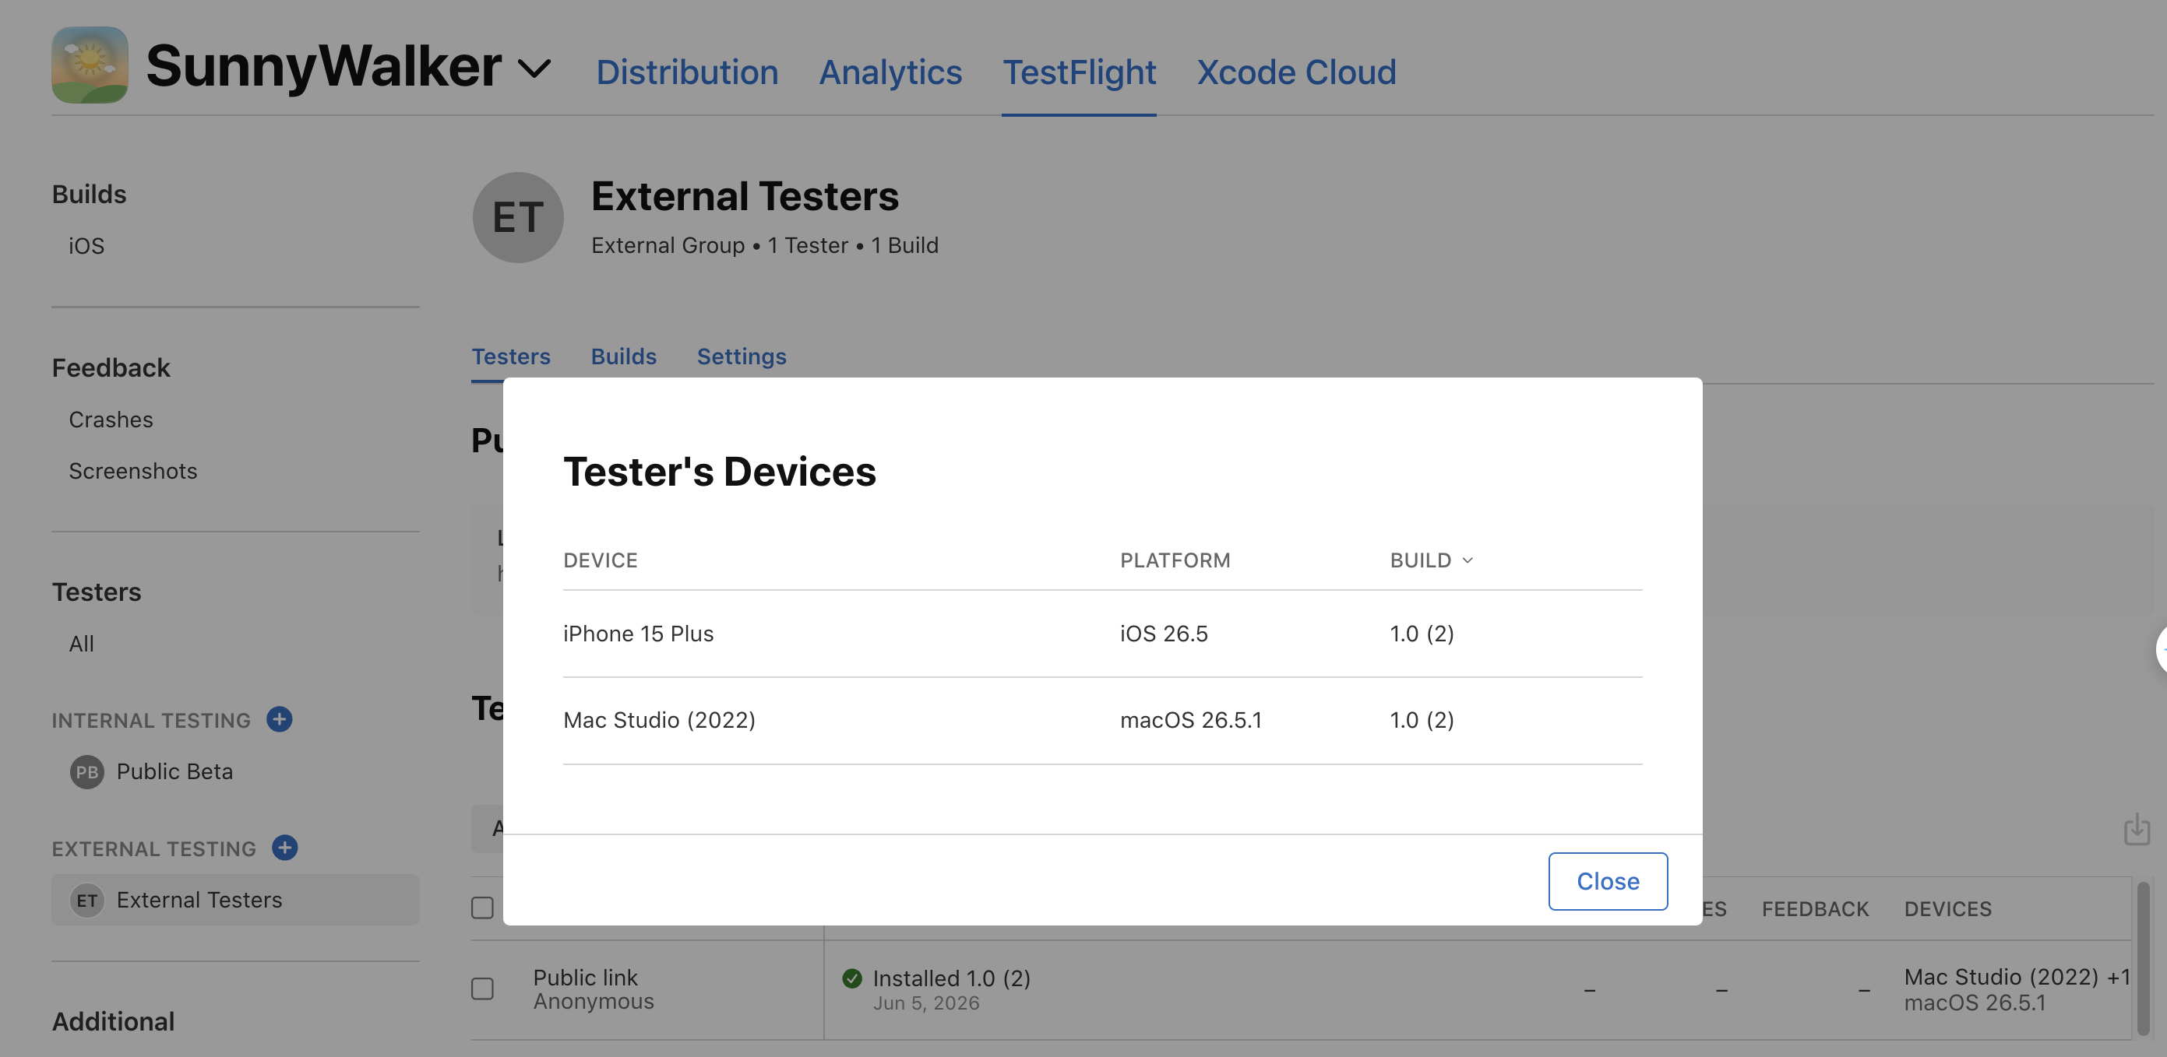Screen dimensions: 2167x1057
Task: Open the Distribution tab
Action: pyautogui.click(x=686, y=72)
